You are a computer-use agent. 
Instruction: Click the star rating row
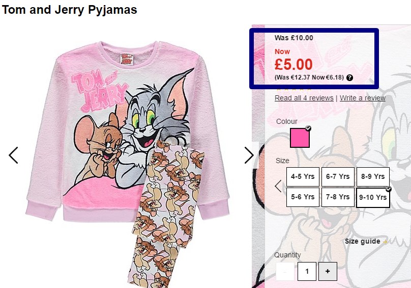coord(293,89)
